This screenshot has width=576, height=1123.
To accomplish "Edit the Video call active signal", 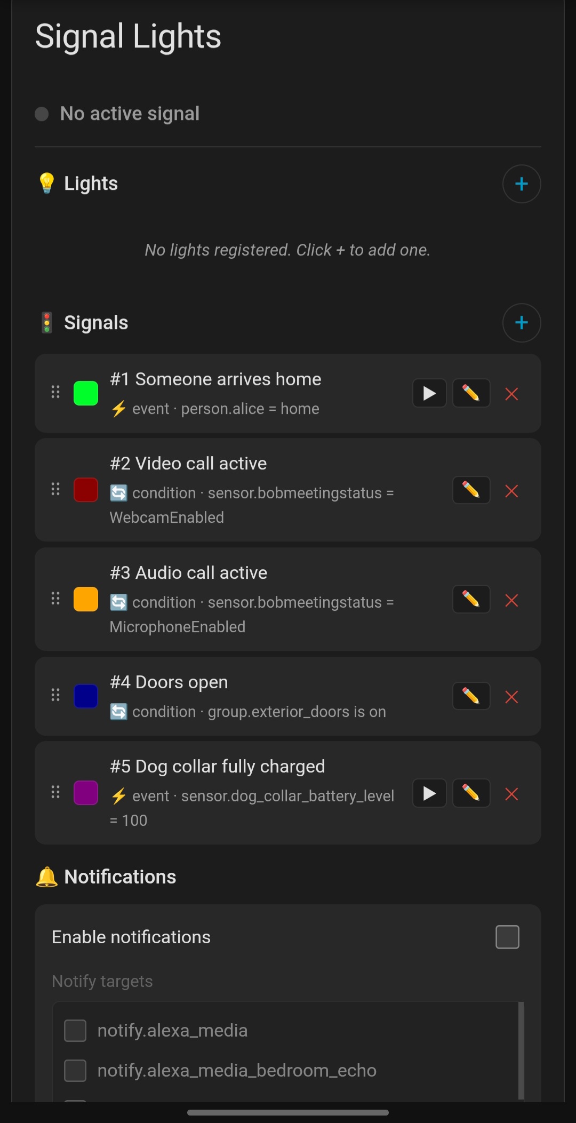I will [x=471, y=490].
